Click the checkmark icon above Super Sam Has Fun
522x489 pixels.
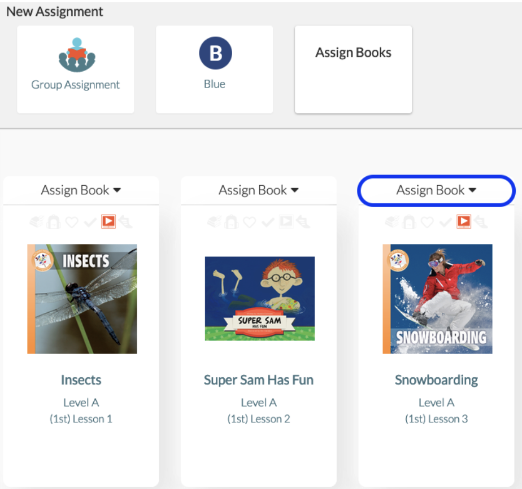pyautogui.click(x=268, y=222)
